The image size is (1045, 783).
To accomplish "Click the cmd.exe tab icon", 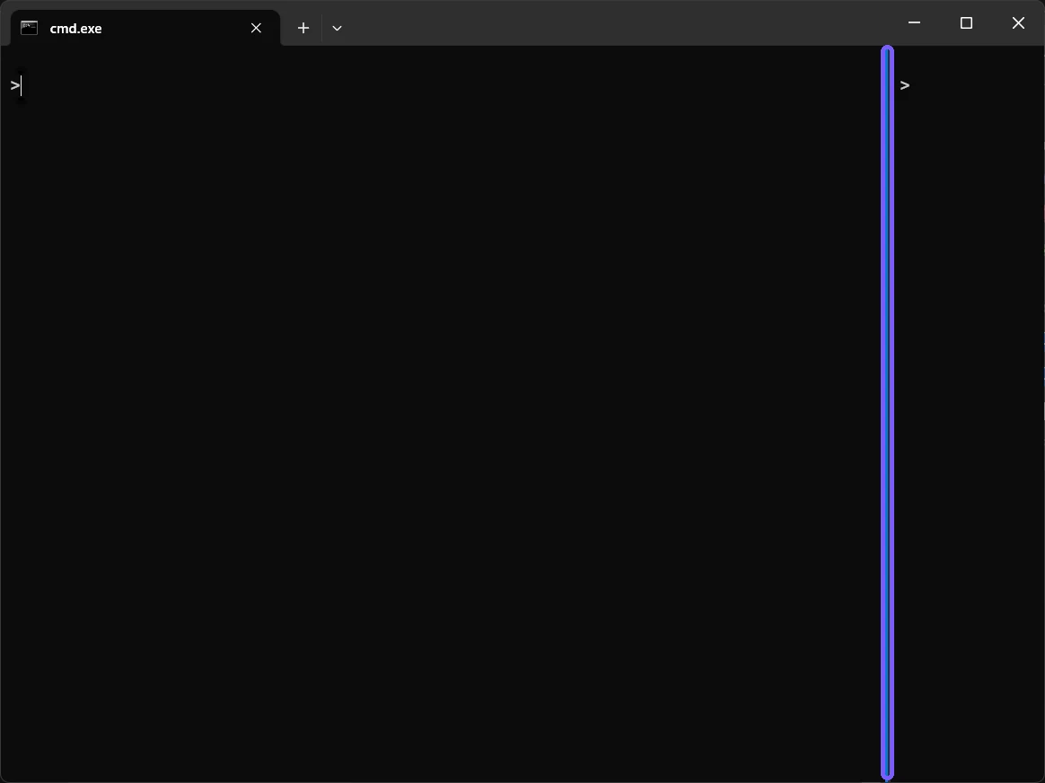I will (x=30, y=27).
